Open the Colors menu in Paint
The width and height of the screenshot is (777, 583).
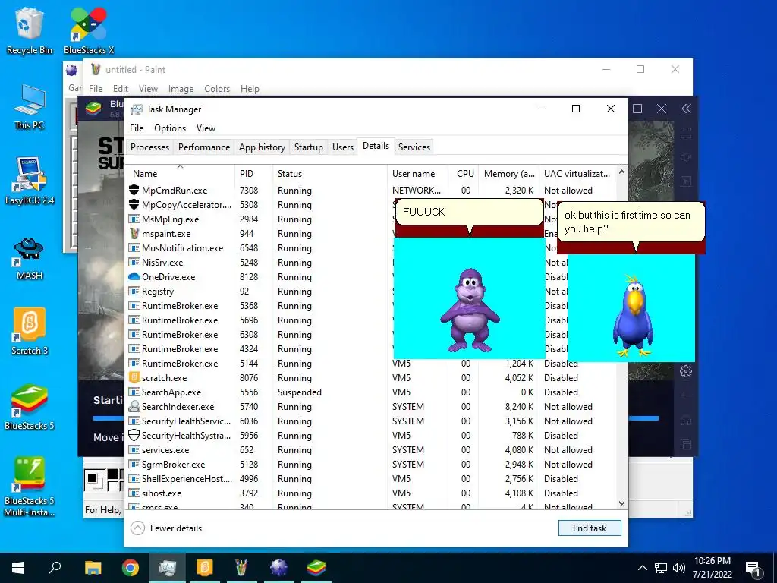pos(217,89)
